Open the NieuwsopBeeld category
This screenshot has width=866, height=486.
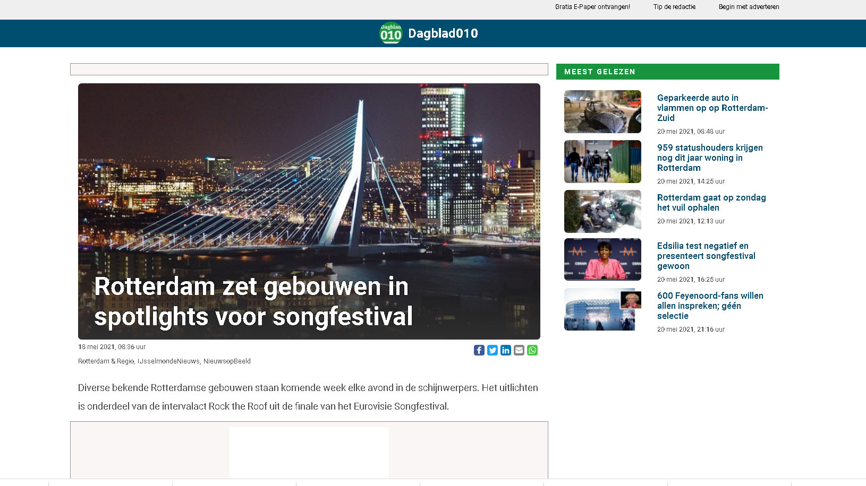coord(227,361)
